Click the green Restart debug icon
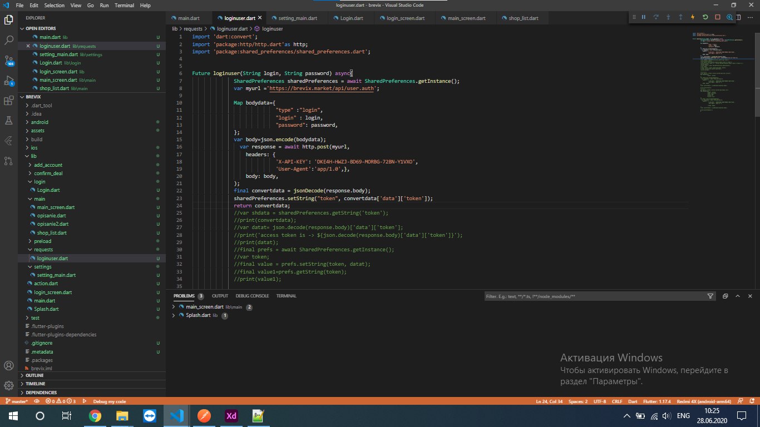760x427 pixels. tap(705, 17)
